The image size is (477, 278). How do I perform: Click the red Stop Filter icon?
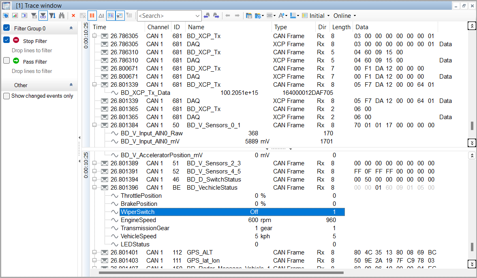pyautogui.click(x=16, y=40)
